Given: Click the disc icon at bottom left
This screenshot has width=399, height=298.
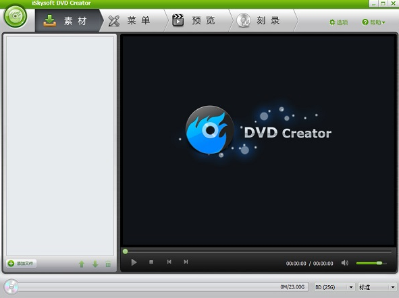Looking at the screenshot, I should pos(11,287).
